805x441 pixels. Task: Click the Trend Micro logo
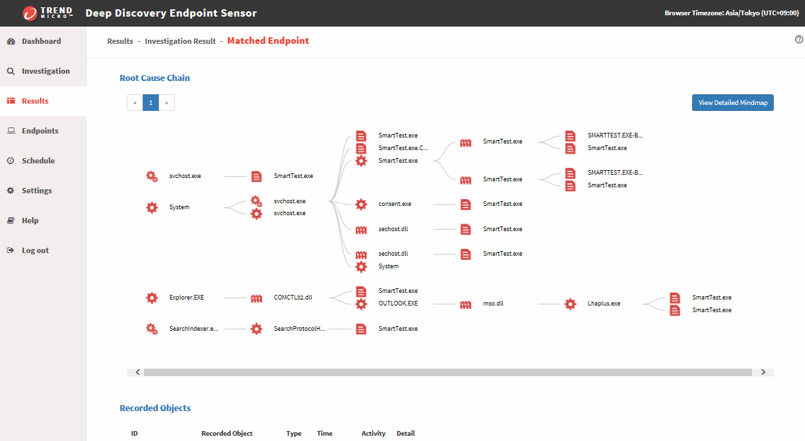pyautogui.click(x=48, y=13)
